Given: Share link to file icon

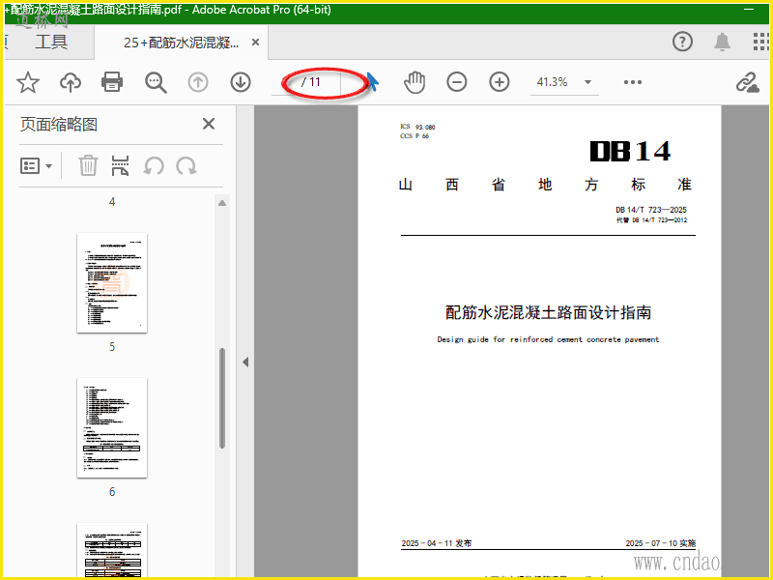Looking at the screenshot, I should click(748, 82).
